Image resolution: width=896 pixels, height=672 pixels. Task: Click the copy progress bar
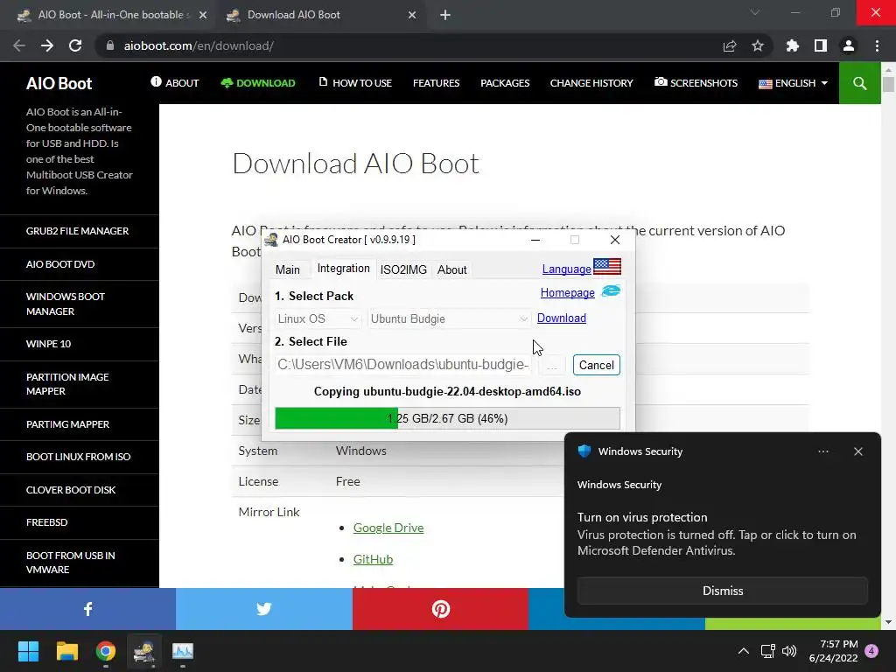tap(447, 418)
